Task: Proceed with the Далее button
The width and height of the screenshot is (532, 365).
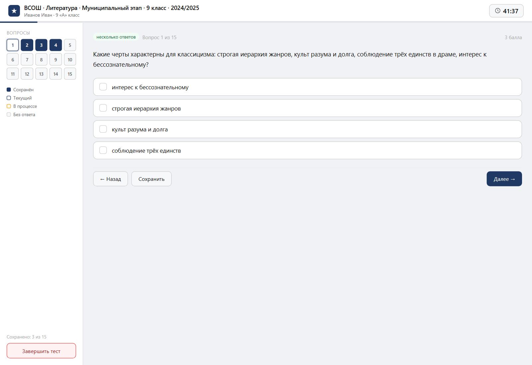Action: (504, 179)
